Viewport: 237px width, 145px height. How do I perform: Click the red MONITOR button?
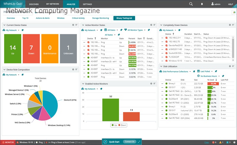8,142
